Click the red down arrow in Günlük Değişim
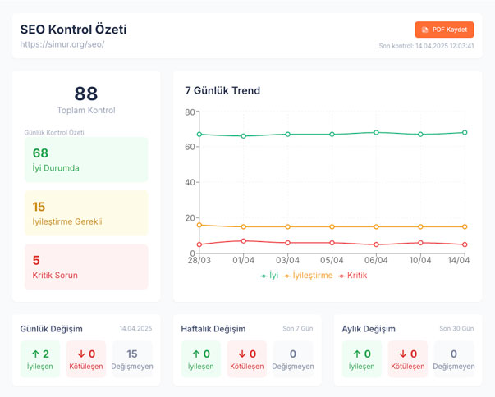The height and width of the screenshot is (397, 495). coord(80,354)
